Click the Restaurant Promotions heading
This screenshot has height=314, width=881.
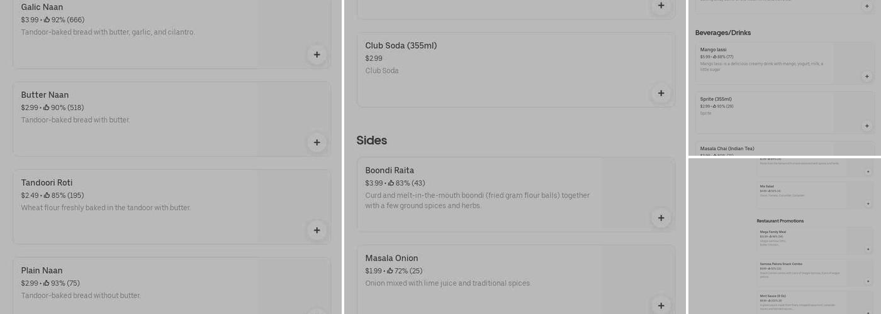tap(780, 221)
